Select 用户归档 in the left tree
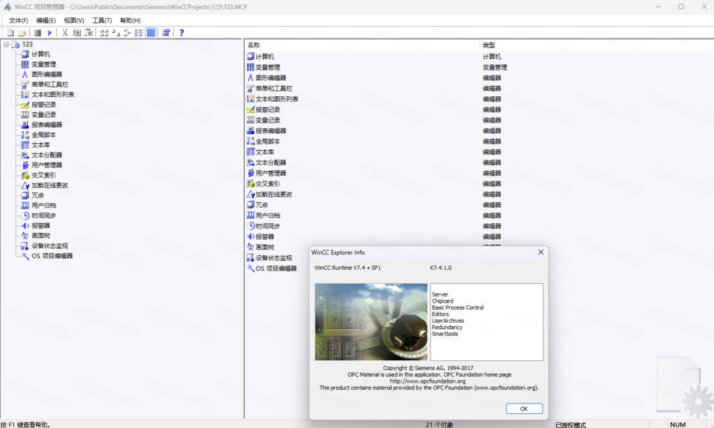 click(44, 206)
